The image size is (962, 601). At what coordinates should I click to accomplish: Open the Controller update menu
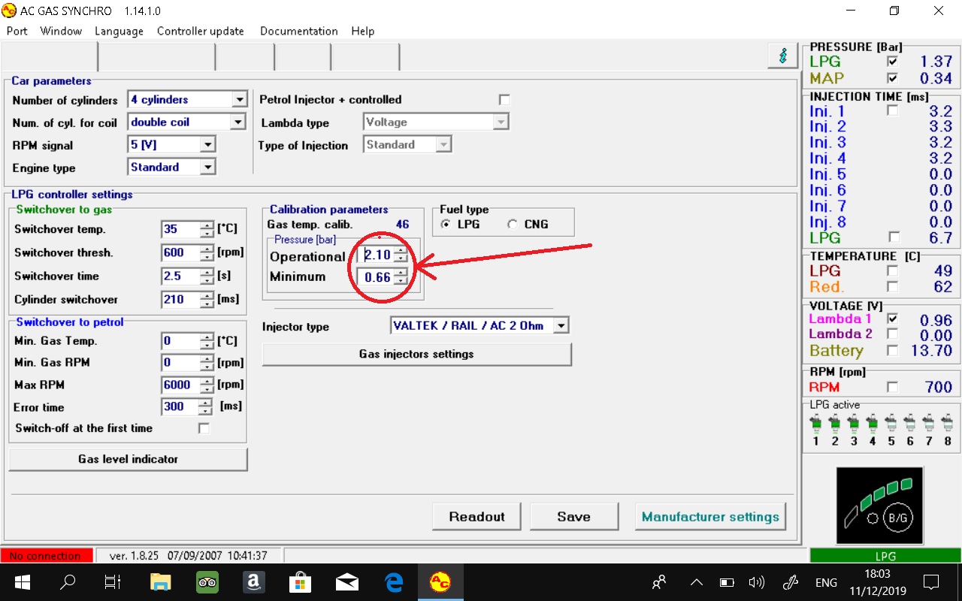[x=200, y=31]
